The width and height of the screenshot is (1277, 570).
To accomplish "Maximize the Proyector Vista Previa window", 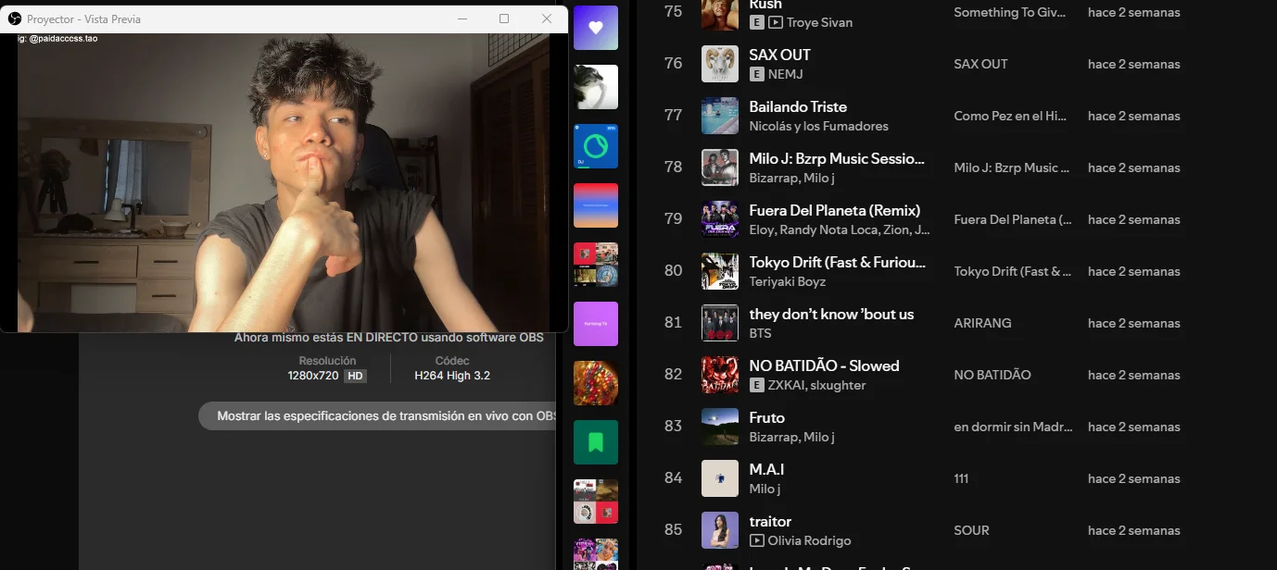I will 504,19.
